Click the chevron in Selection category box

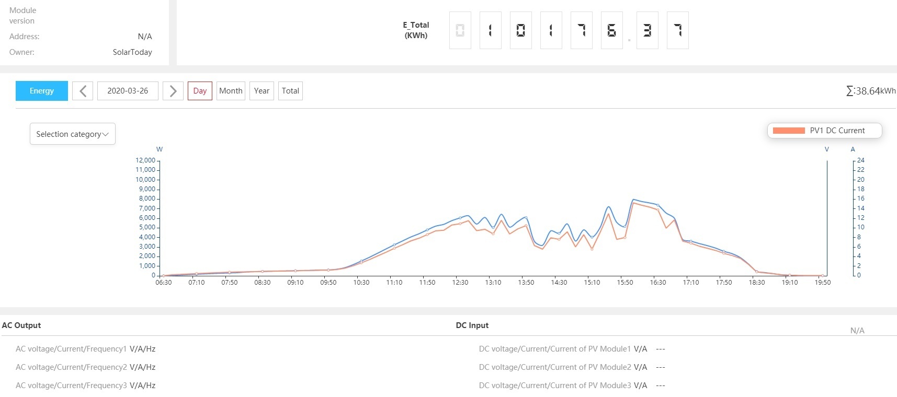coord(106,135)
